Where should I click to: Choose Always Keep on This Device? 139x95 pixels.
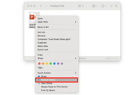(x=57, y=87)
